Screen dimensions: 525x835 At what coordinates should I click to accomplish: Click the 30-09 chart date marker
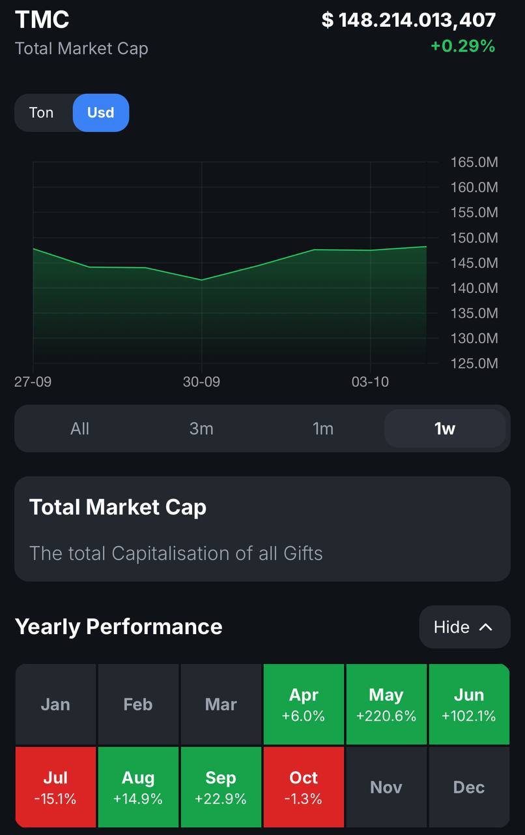201,382
